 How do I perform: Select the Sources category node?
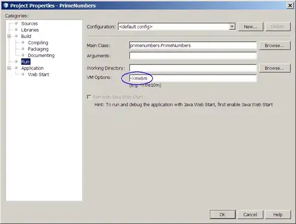(29, 24)
